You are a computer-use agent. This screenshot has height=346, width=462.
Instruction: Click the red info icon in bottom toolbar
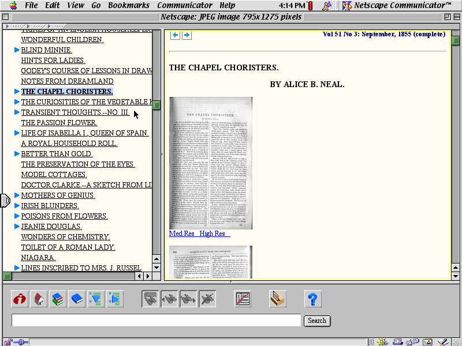coord(20,299)
